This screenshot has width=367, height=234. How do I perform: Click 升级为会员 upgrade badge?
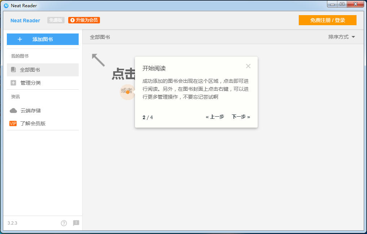point(84,20)
